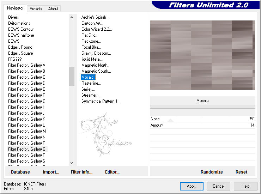Choose the Flat Grid... filter

click(x=90, y=35)
